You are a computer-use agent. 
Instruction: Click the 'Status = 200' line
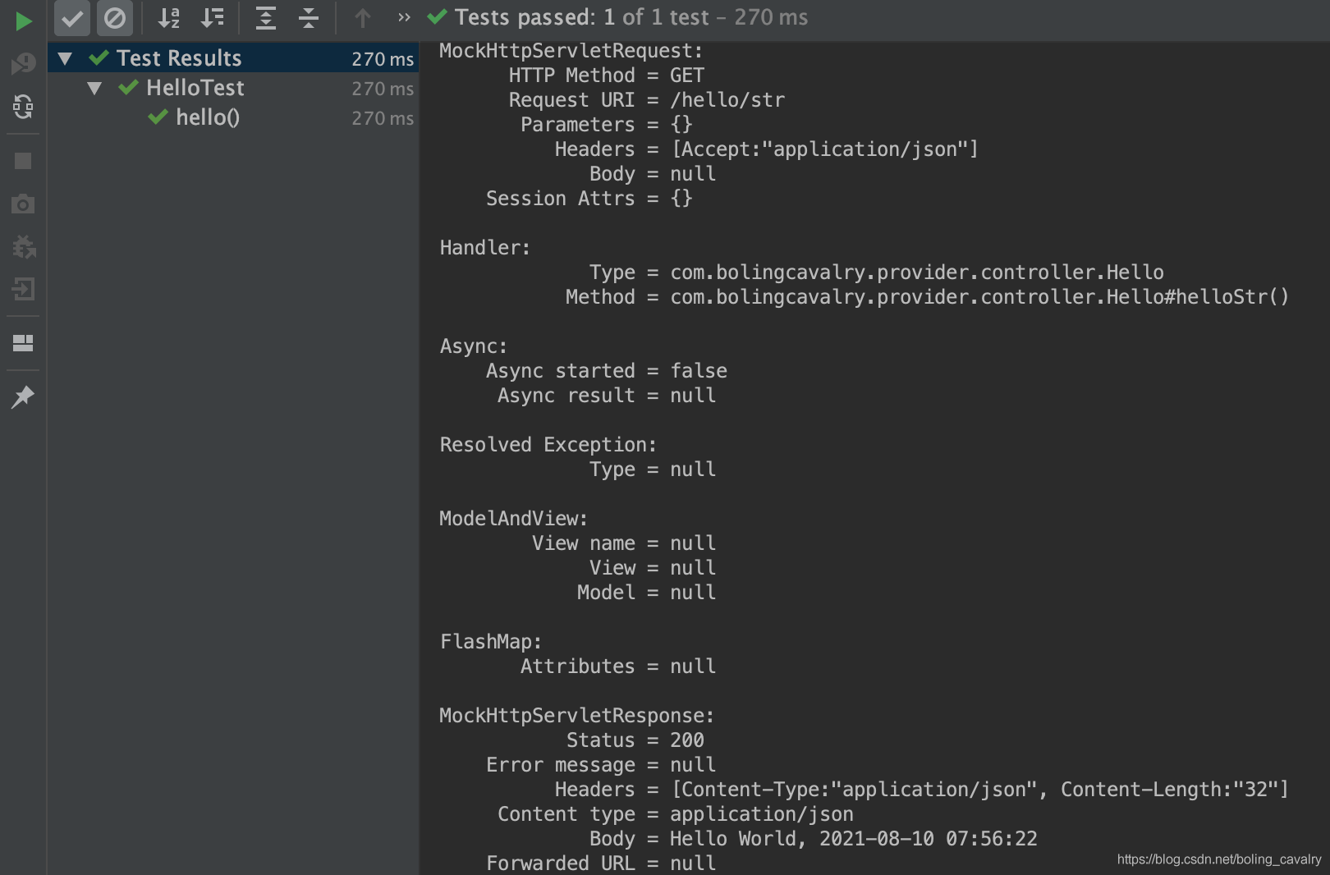[x=635, y=740]
